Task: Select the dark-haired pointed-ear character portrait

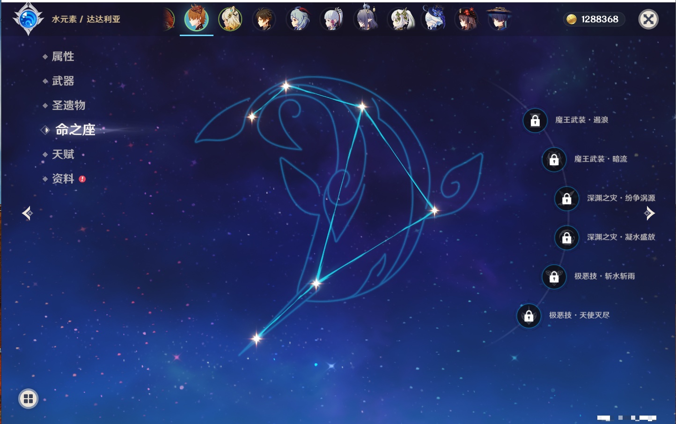Action: pos(366,19)
